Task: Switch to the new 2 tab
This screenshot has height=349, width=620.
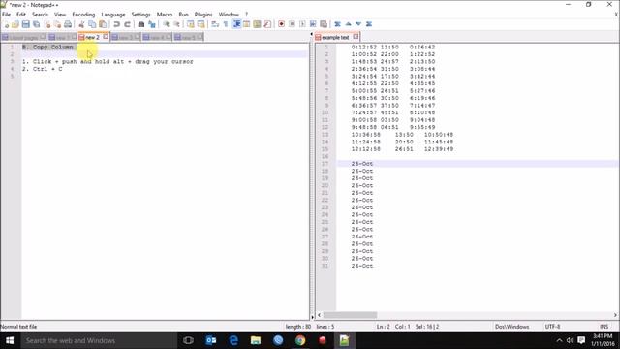Action: pyautogui.click(x=92, y=37)
